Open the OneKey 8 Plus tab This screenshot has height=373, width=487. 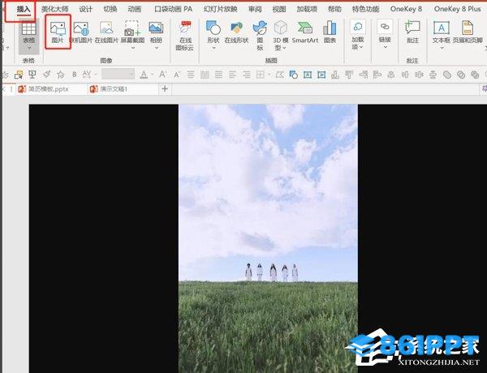pos(457,9)
